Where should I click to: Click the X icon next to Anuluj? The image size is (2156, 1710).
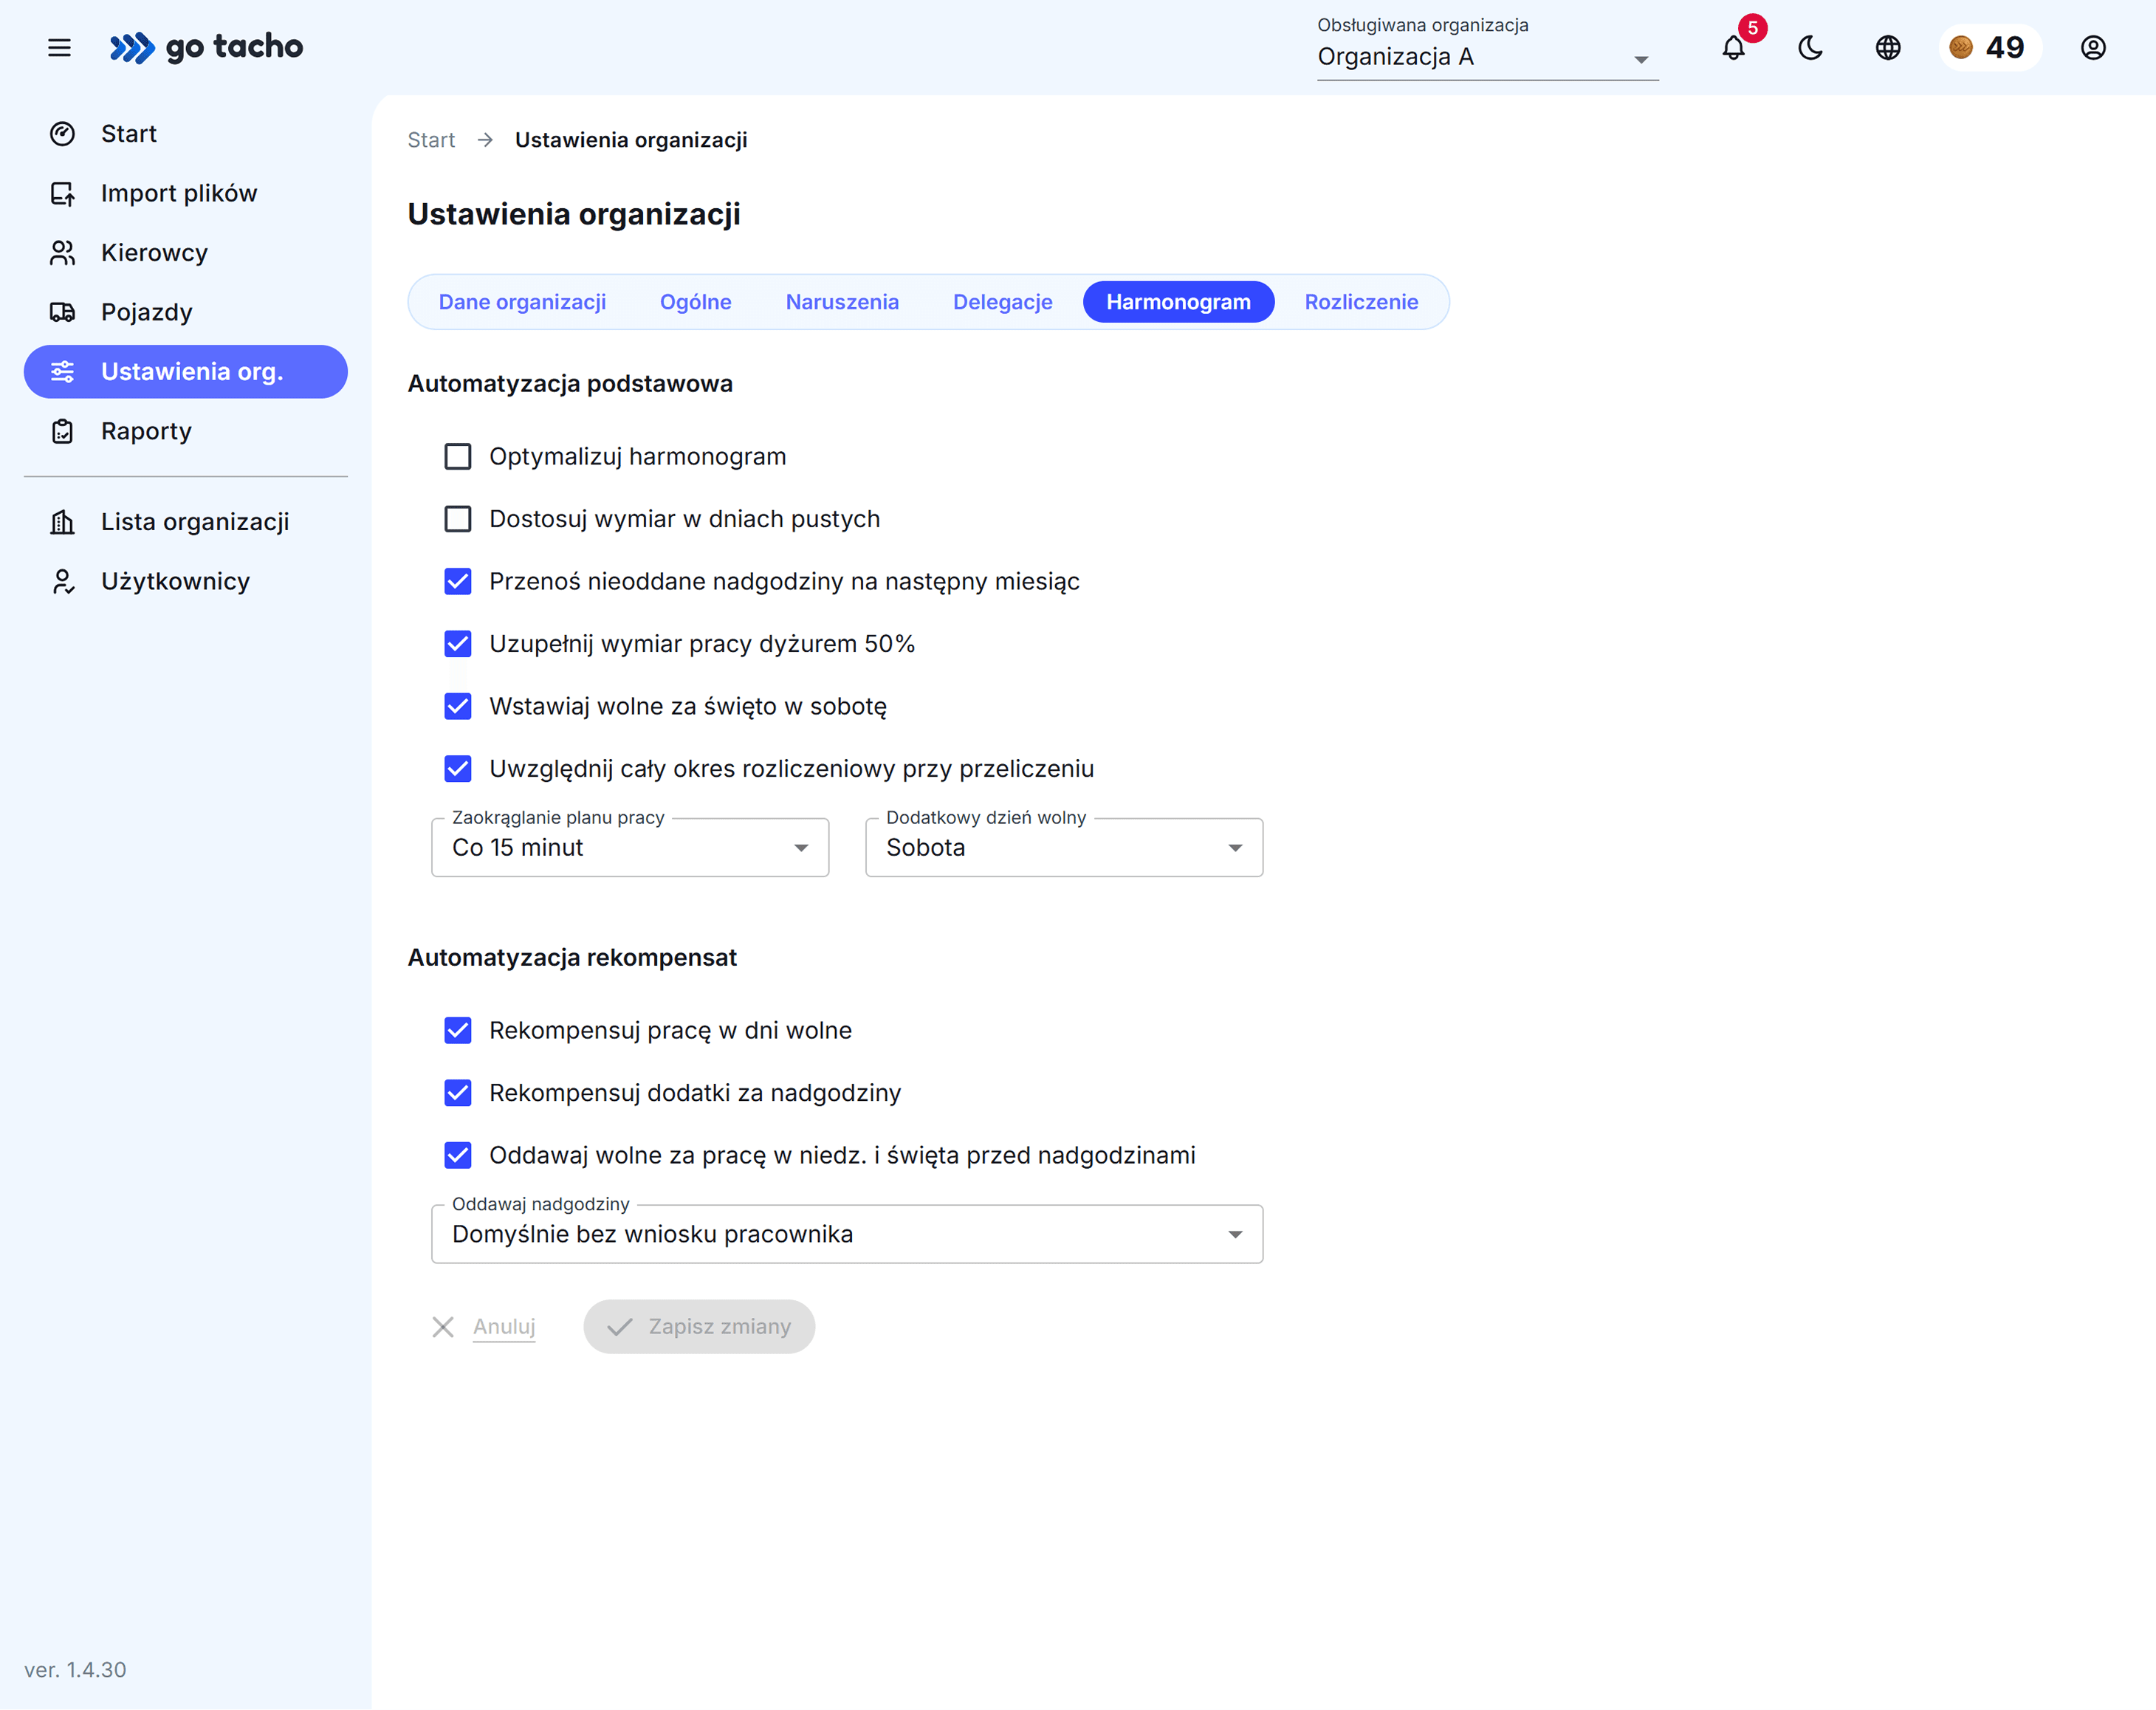coord(443,1327)
